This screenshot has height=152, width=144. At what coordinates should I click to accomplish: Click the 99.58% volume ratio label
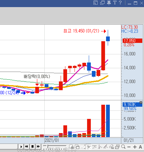pos(130,109)
